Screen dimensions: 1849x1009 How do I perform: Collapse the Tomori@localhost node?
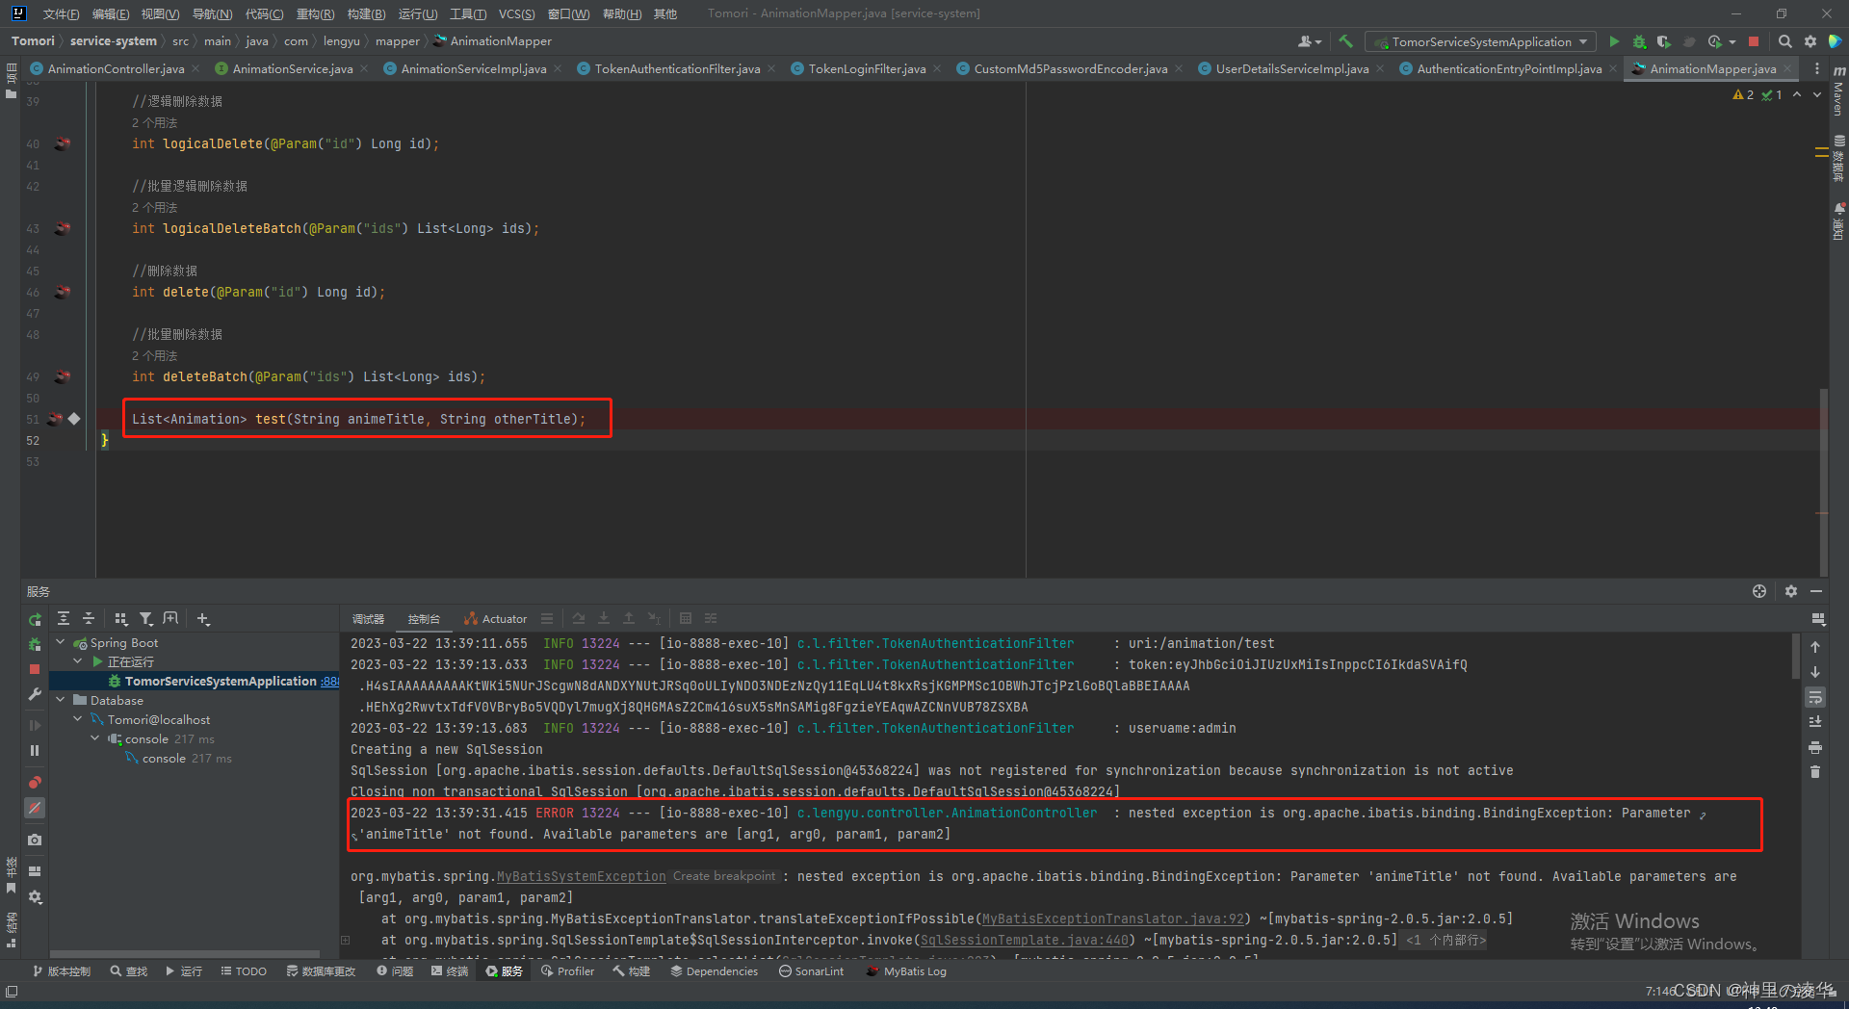coord(78,719)
